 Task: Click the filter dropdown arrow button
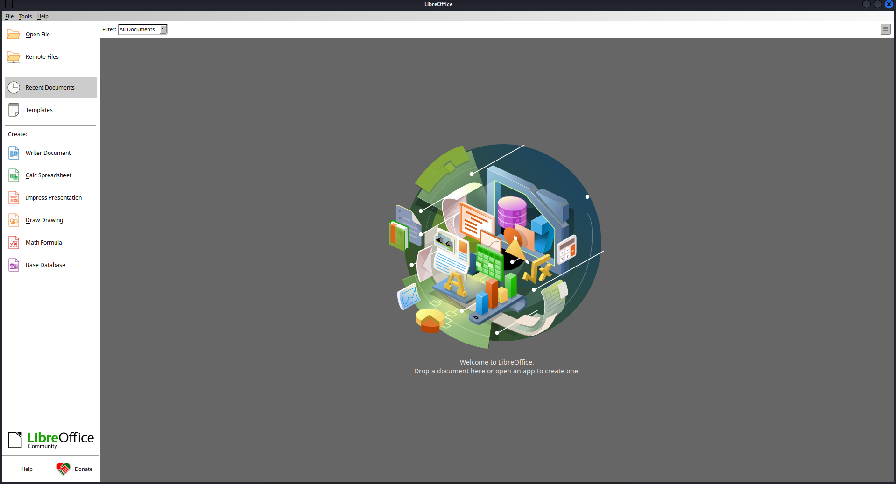(x=163, y=29)
